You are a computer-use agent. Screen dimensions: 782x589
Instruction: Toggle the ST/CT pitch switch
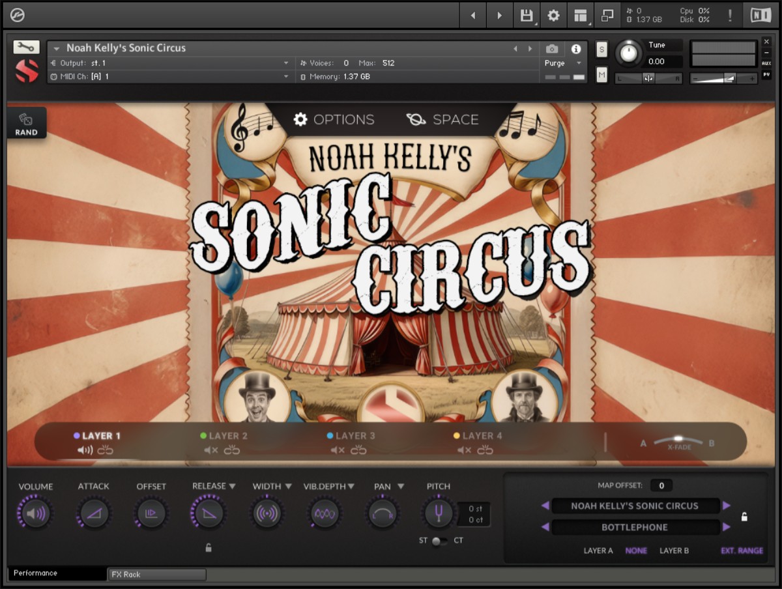439,541
